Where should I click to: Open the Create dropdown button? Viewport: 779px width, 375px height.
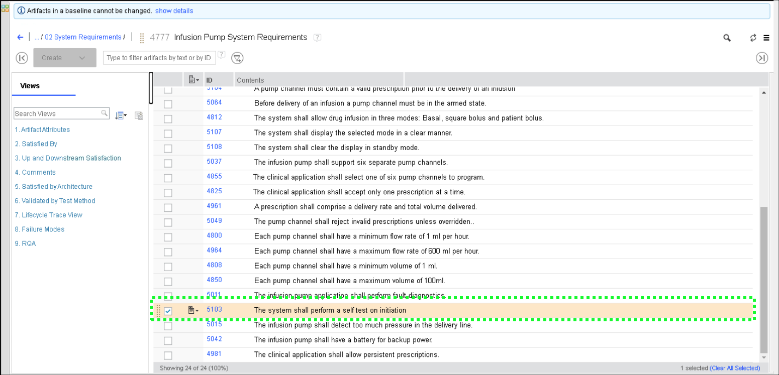point(65,58)
